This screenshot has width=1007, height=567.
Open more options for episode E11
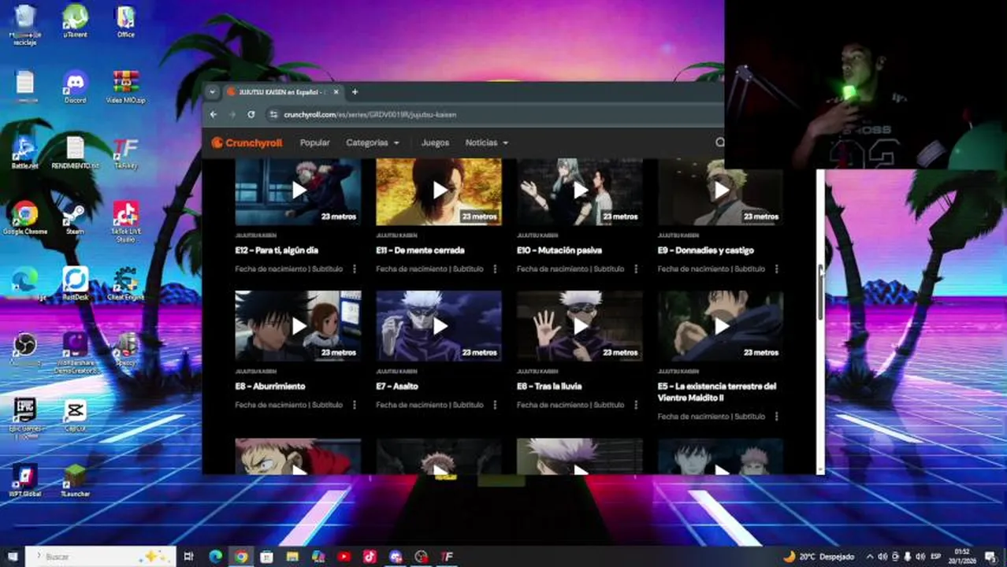pyautogui.click(x=495, y=269)
